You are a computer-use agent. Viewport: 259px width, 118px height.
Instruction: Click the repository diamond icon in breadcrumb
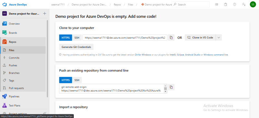click(x=143, y=5)
